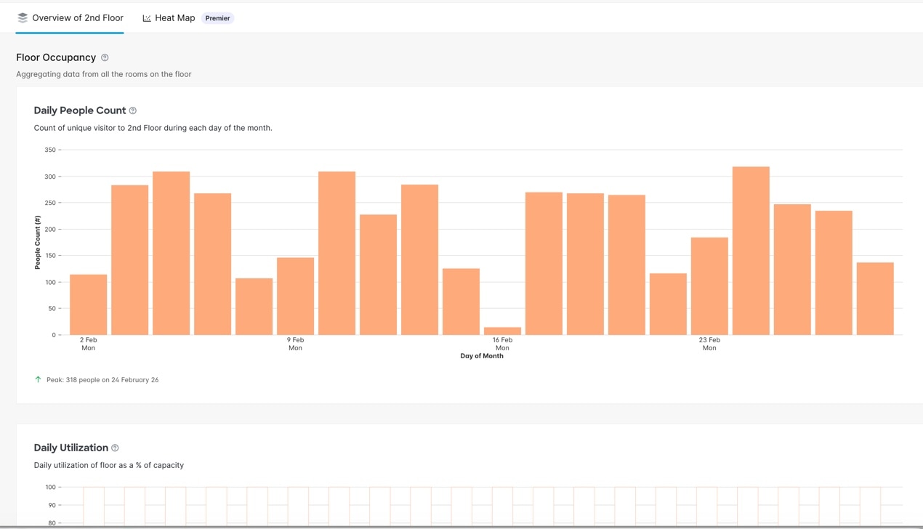Select the 2 Feb Mon bar
The width and height of the screenshot is (923, 529).
(89, 304)
